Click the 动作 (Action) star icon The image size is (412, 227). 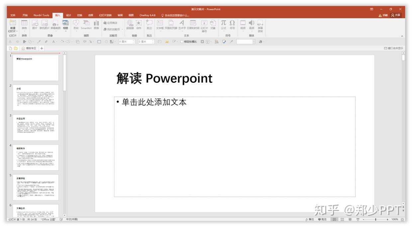[139, 23]
